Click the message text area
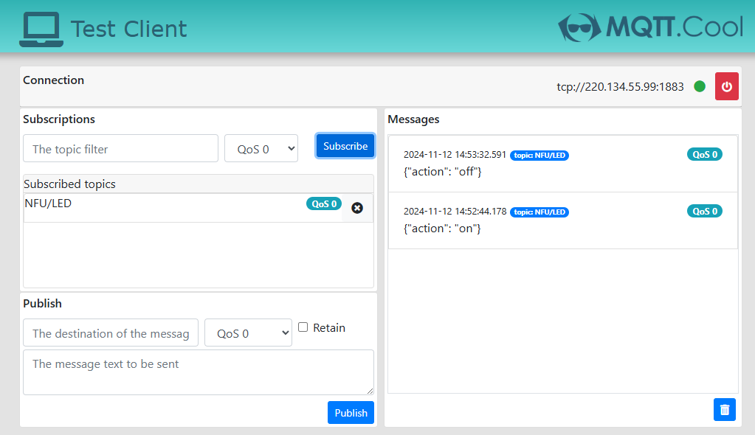755x435 pixels. pos(199,372)
